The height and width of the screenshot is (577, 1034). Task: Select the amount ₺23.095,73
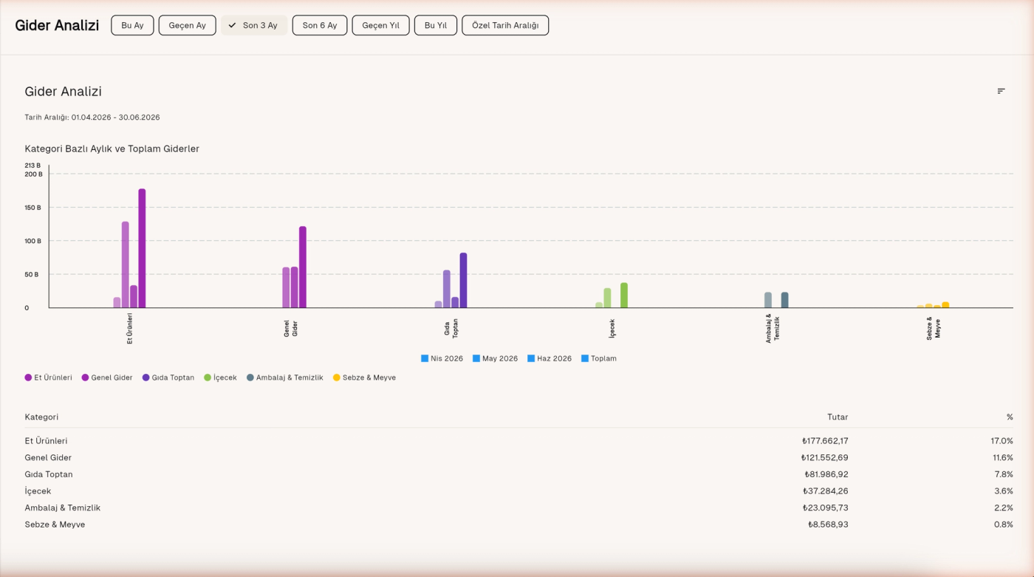click(826, 508)
